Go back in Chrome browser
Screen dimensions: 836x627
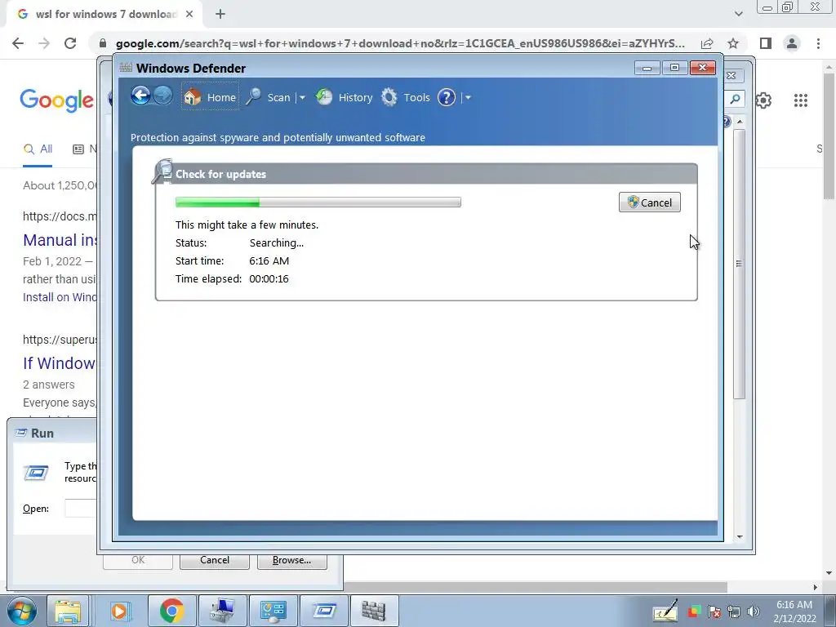click(18, 43)
